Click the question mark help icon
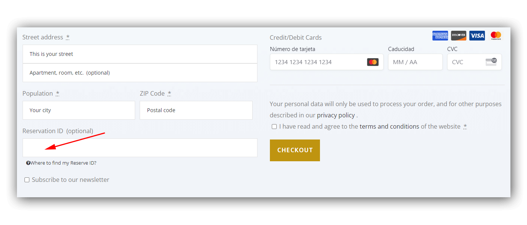Image resolution: width=527 pixels, height=225 pixels. click(x=28, y=163)
